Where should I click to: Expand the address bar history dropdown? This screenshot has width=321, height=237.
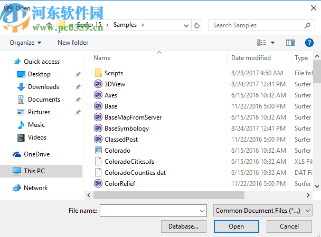pos(186,25)
